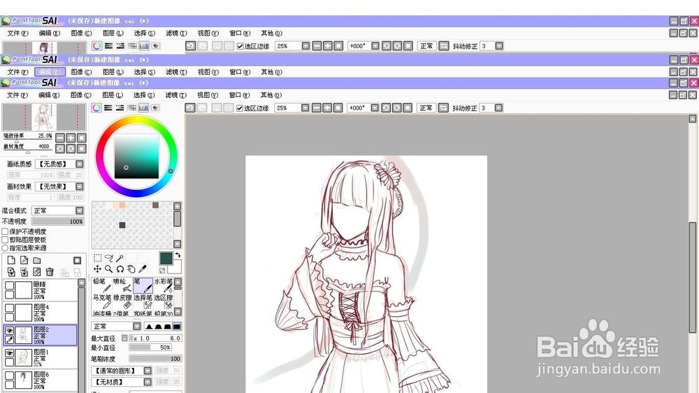Viewport: 699px width, 393px height.
Task: Pick the hand pan tool
Action: (x=131, y=269)
